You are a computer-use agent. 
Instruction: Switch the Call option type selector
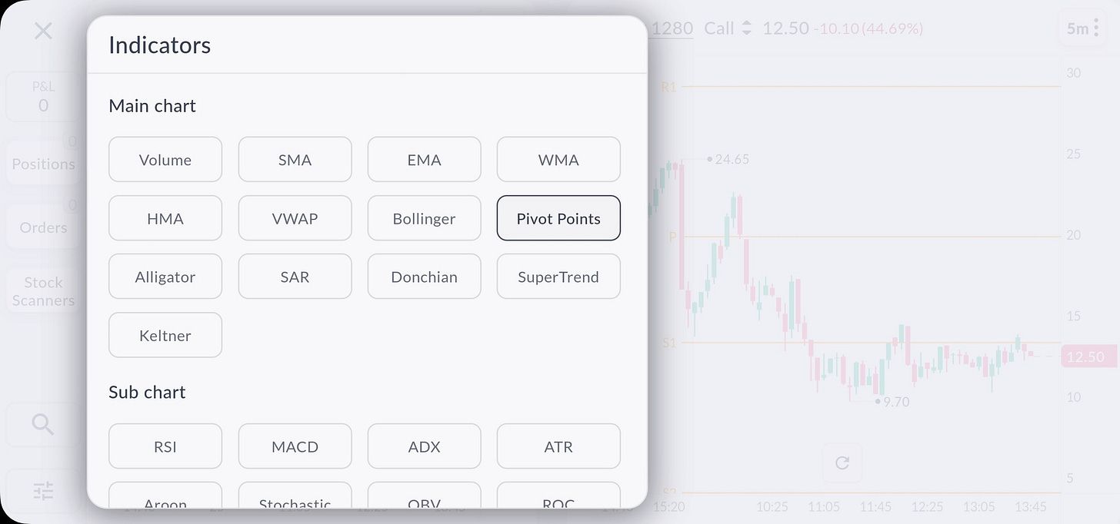(x=728, y=28)
